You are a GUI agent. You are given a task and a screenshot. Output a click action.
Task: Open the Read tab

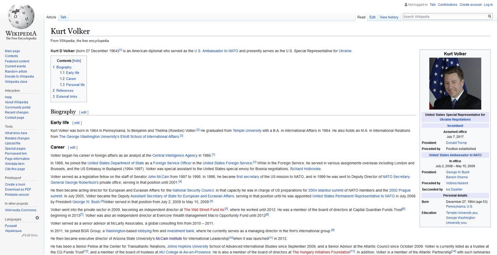(361, 17)
